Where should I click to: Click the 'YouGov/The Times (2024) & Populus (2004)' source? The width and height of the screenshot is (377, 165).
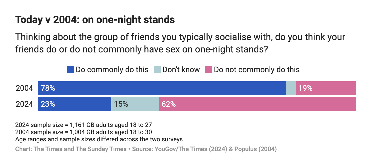pyautogui.click(x=204, y=149)
